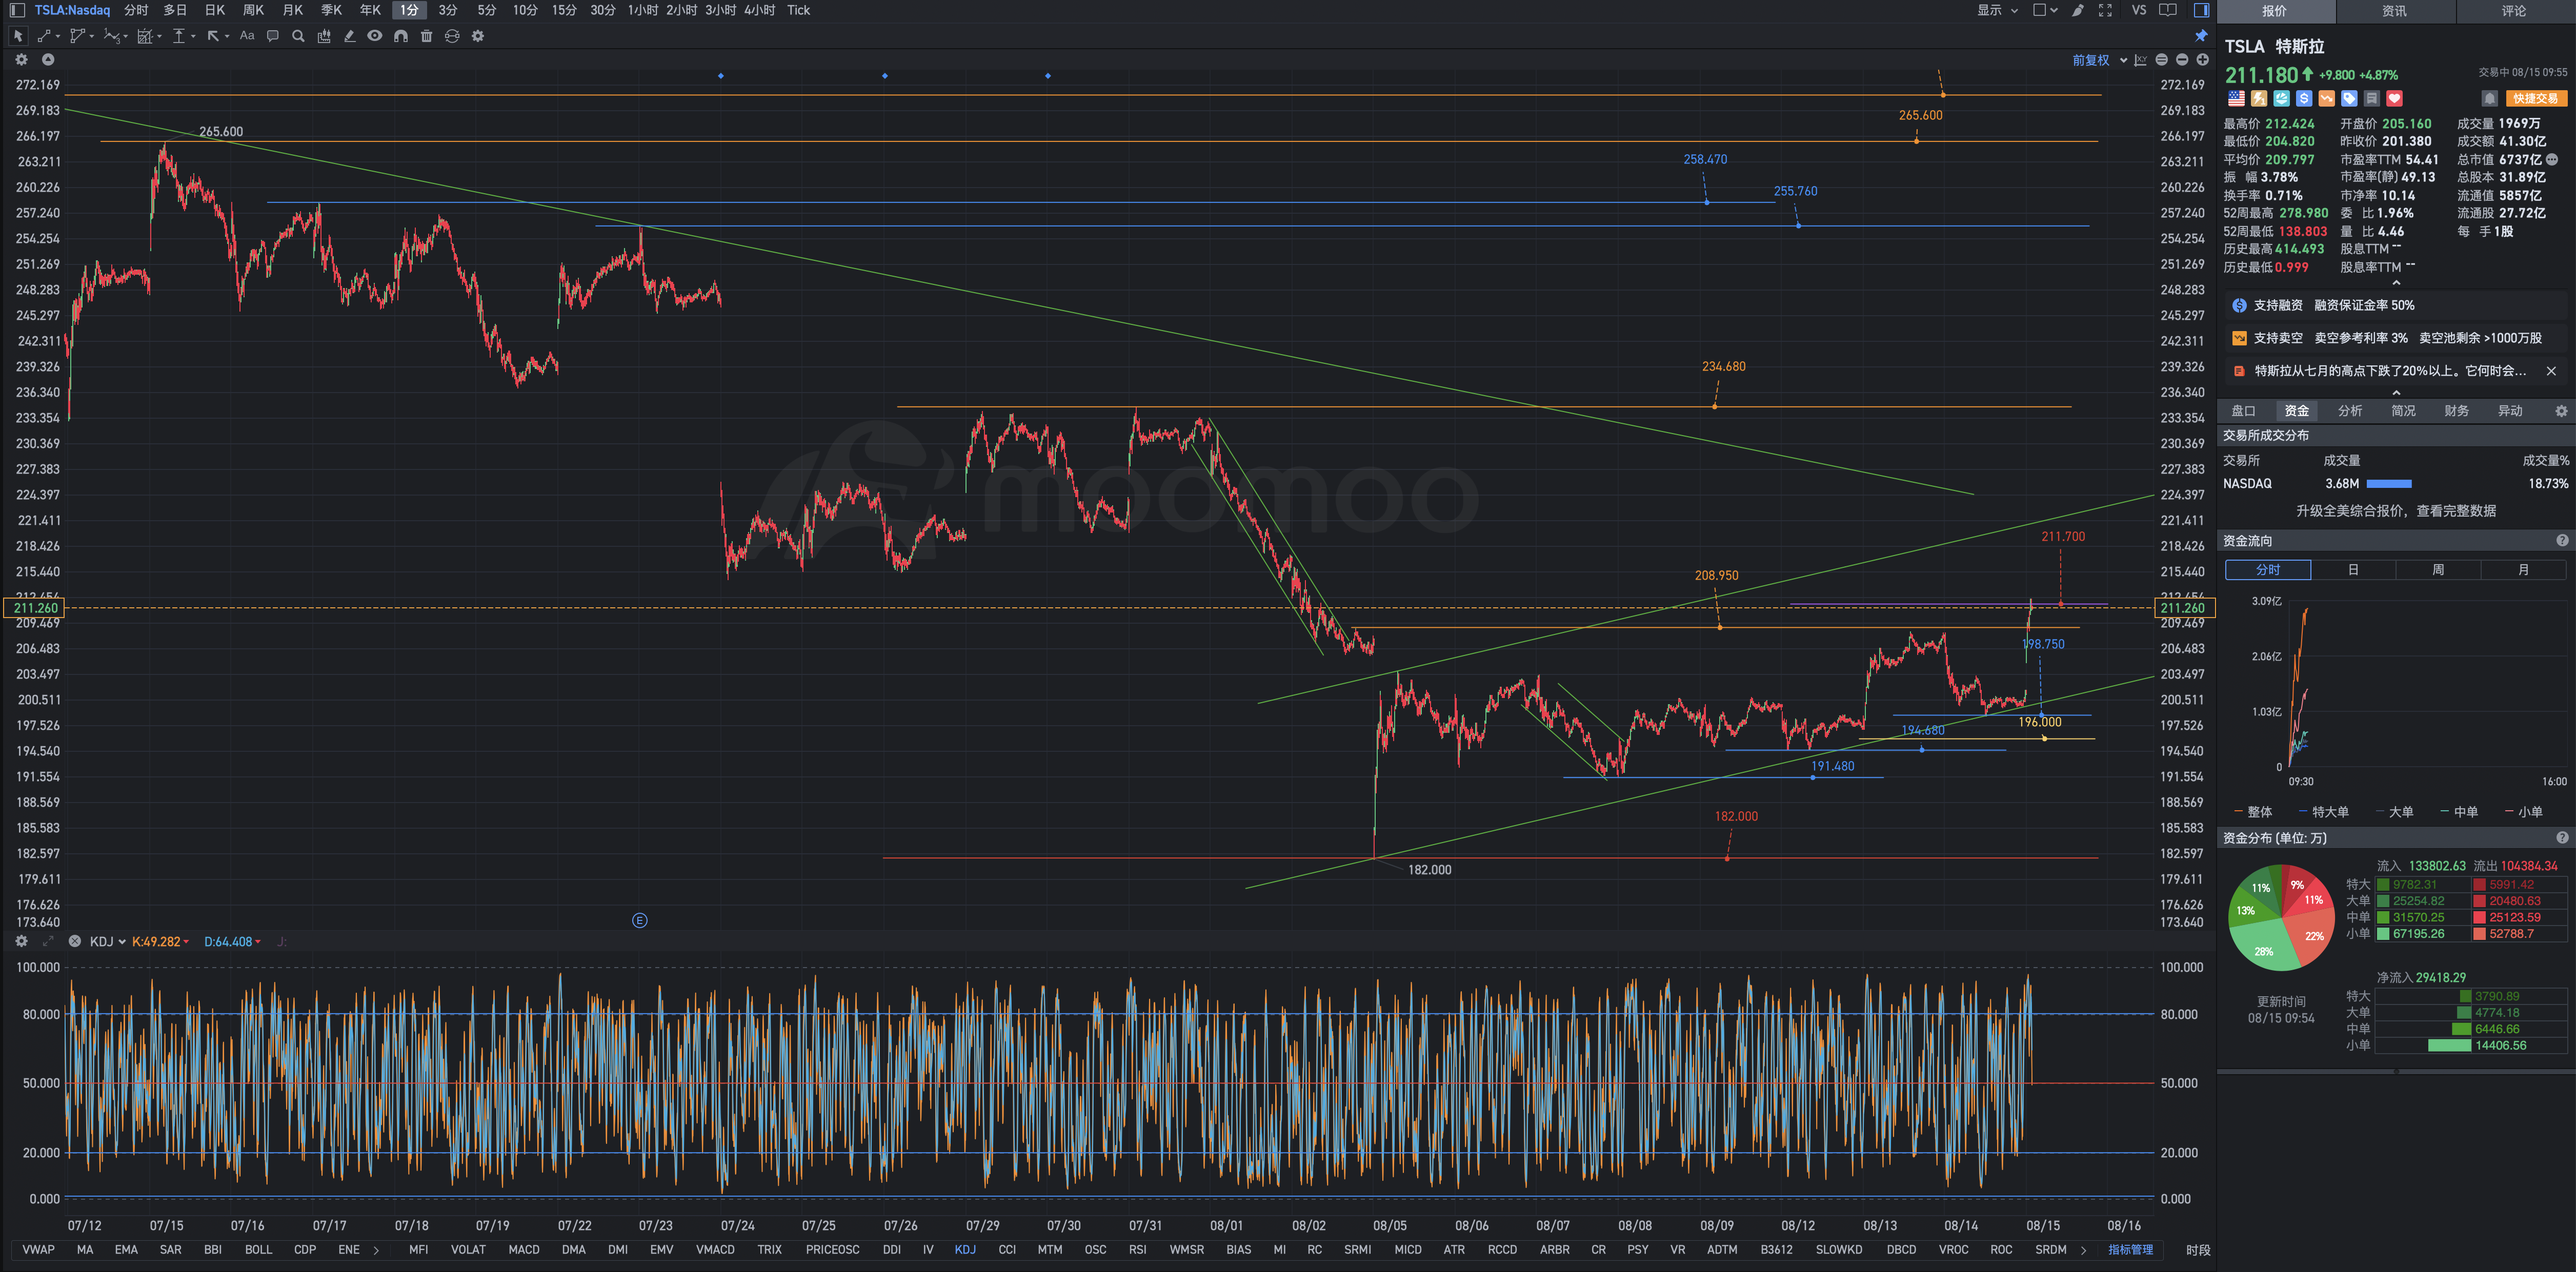
Task: Reset chart zoom with equals icon
Action: [2162, 60]
